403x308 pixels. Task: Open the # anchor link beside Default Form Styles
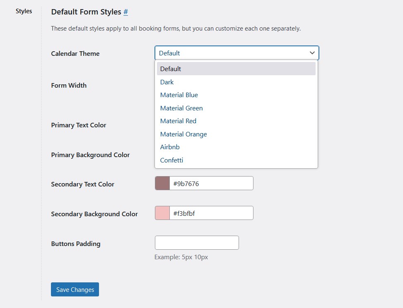tap(125, 12)
